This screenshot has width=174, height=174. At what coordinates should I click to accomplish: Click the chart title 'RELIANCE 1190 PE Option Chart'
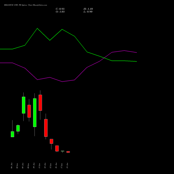coord(18,5)
